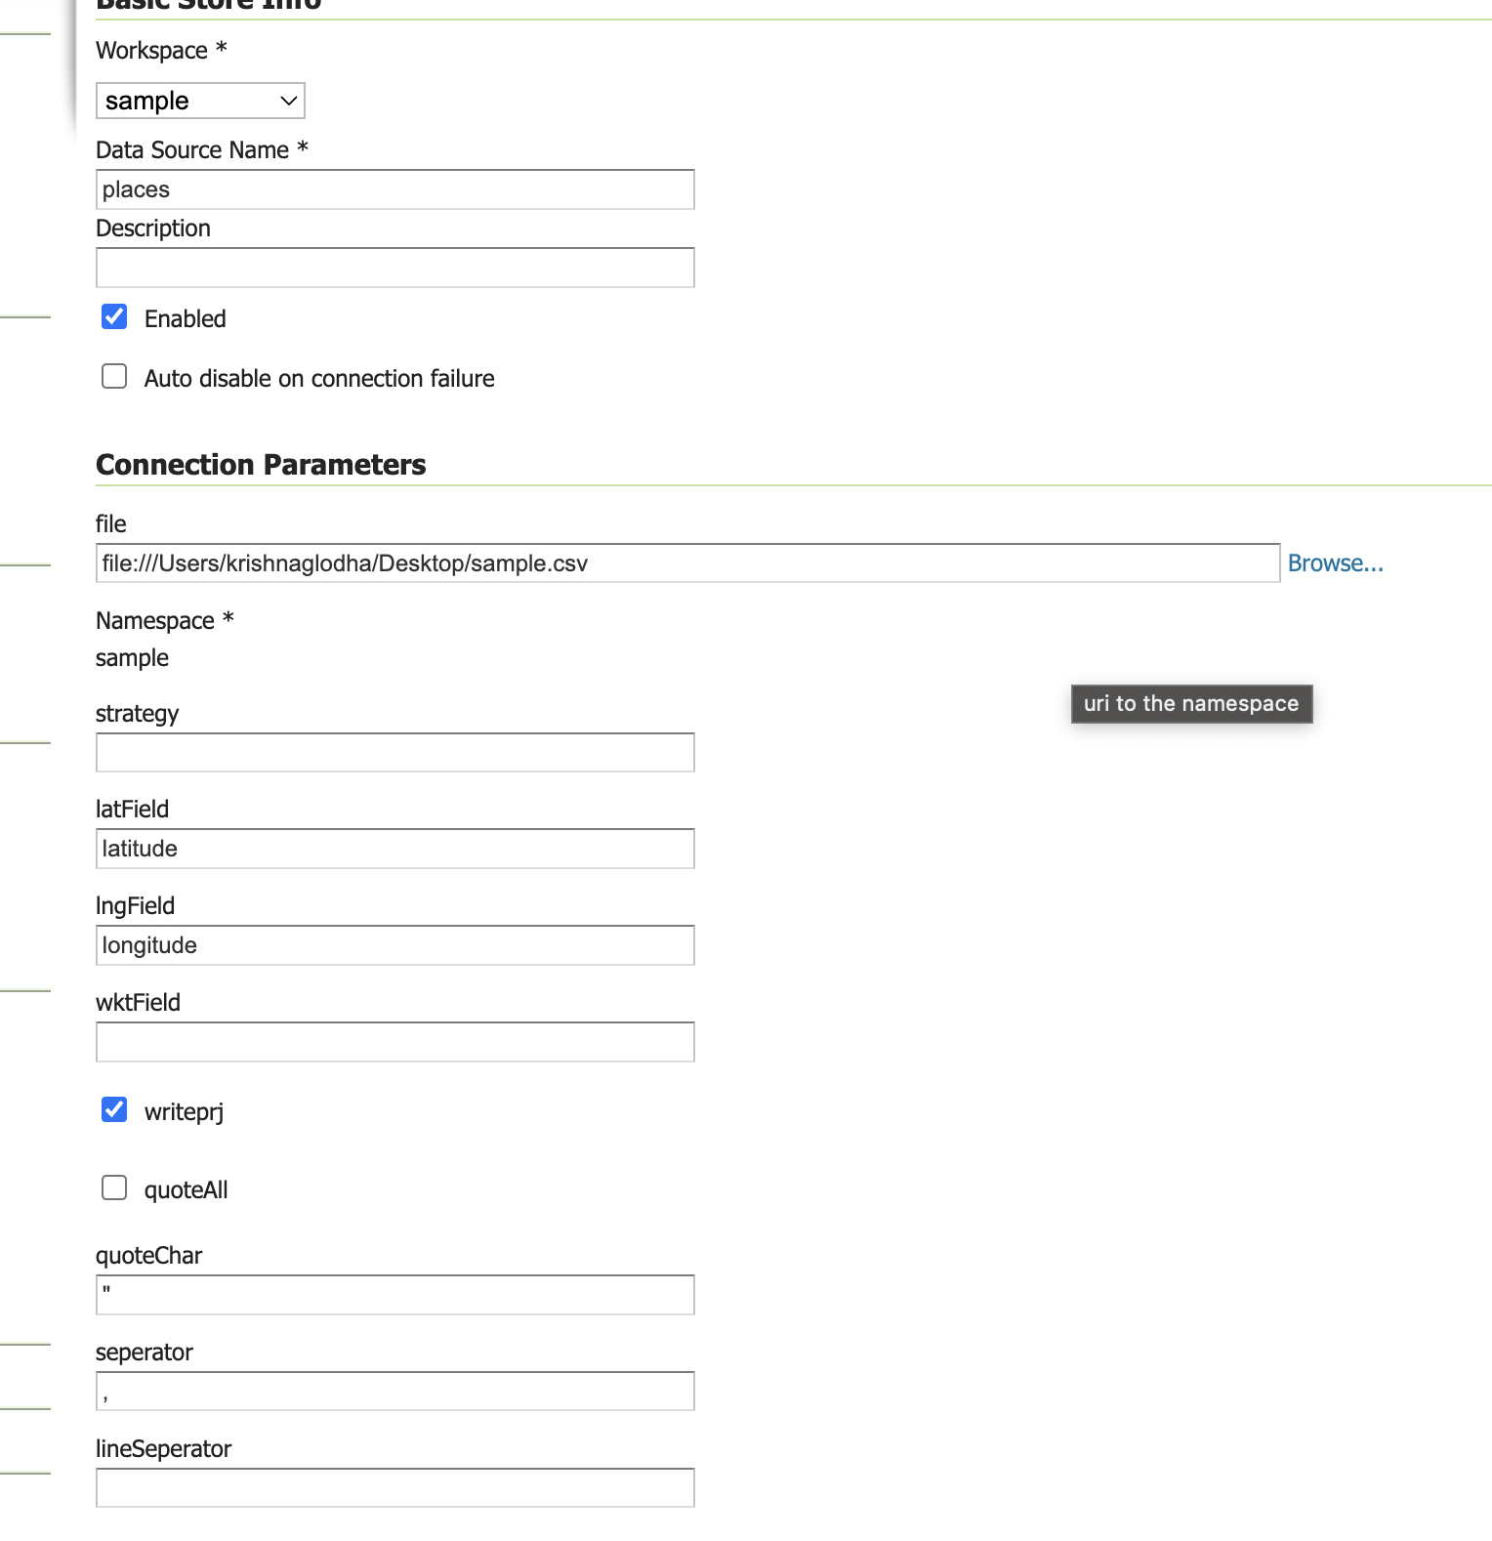Click the Namespace value text sample
1492x1541 pixels.
click(x=132, y=658)
